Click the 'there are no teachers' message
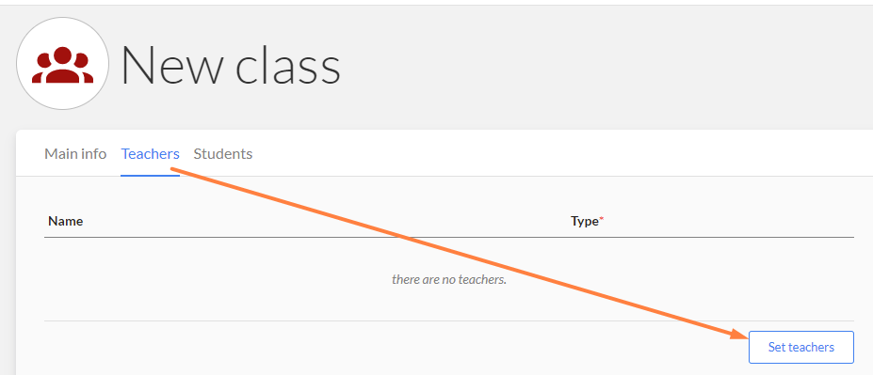Image resolution: width=873 pixels, height=375 pixels. coord(449,279)
